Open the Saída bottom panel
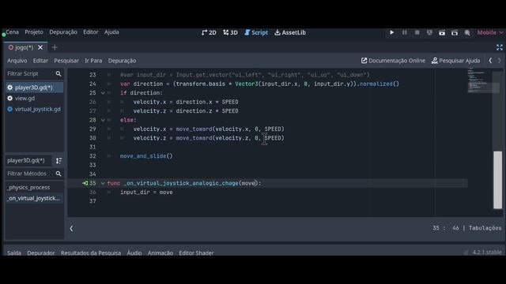 14,252
